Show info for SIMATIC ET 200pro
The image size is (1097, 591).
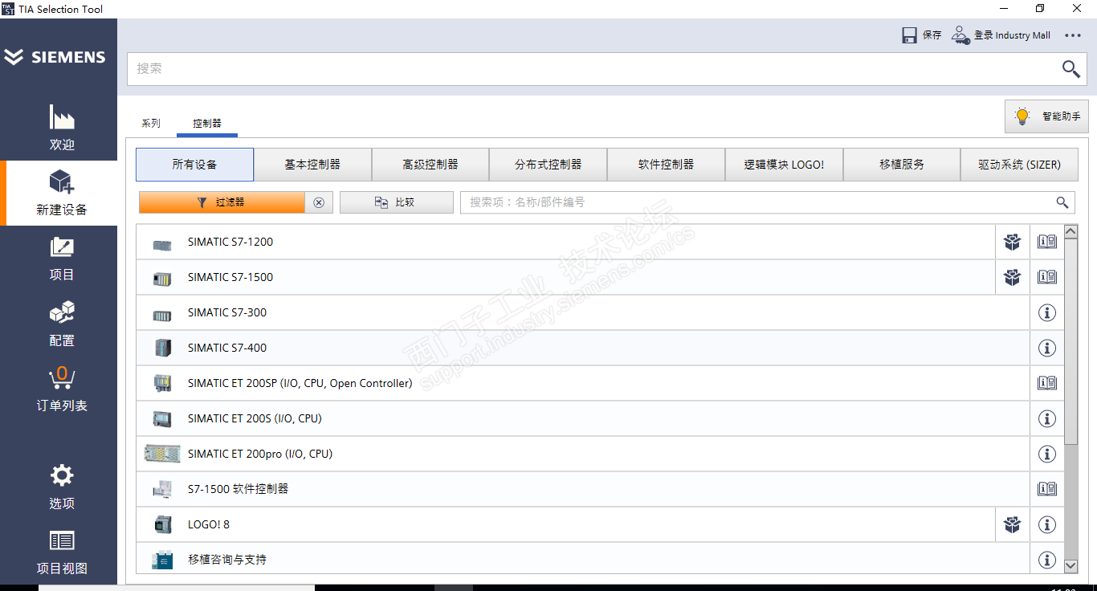pyautogui.click(x=1047, y=454)
